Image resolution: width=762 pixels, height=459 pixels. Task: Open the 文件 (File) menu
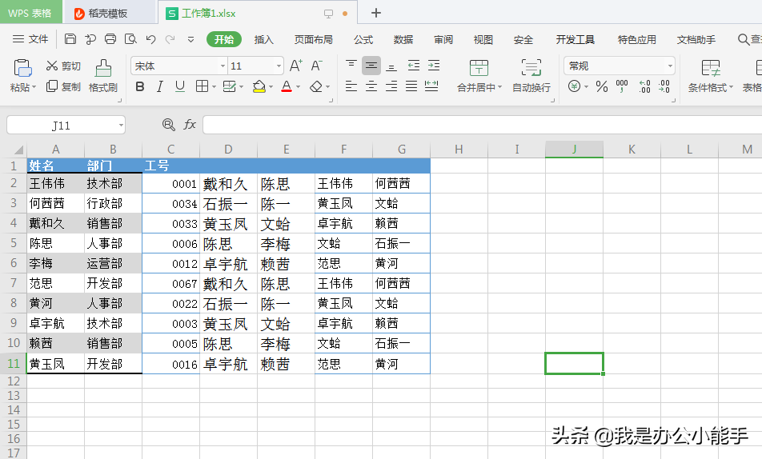pyautogui.click(x=31, y=39)
